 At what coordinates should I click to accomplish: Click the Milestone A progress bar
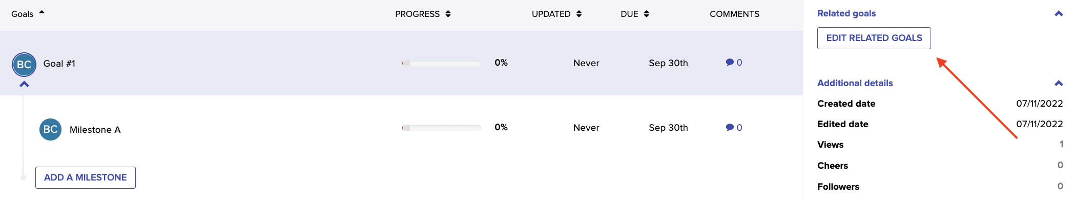tap(442, 128)
